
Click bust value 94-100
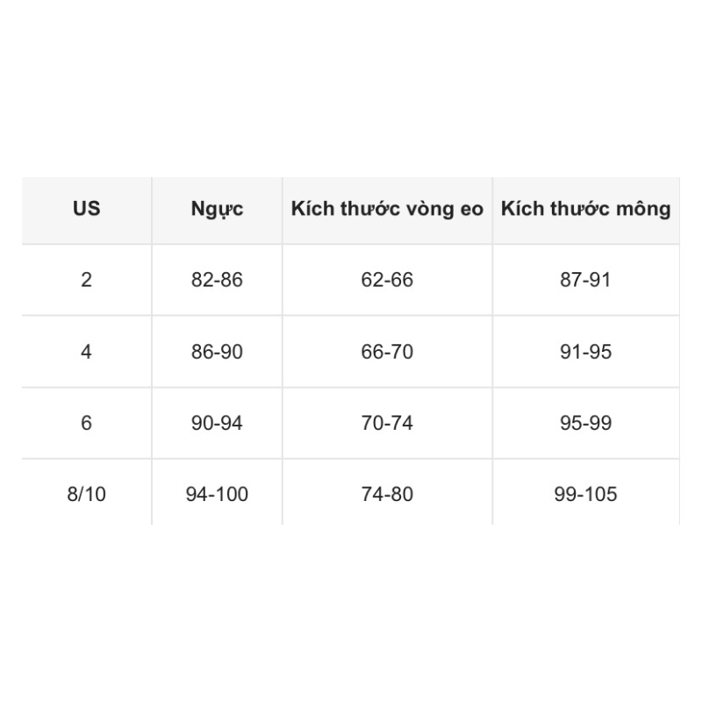217,495
